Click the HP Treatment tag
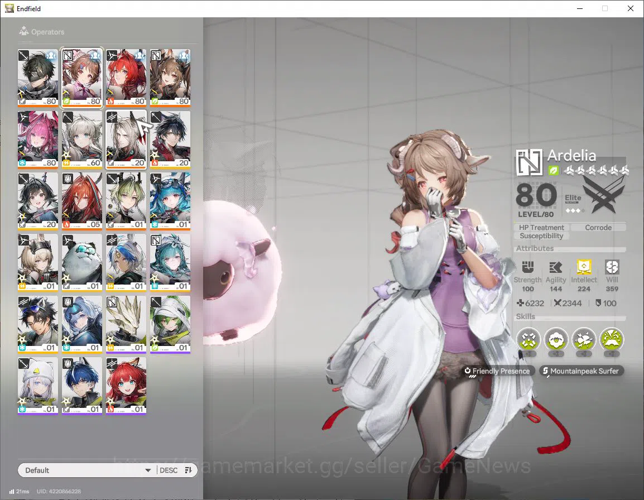The width and height of the screenshot is (644, 500). [x=541, y=227]
